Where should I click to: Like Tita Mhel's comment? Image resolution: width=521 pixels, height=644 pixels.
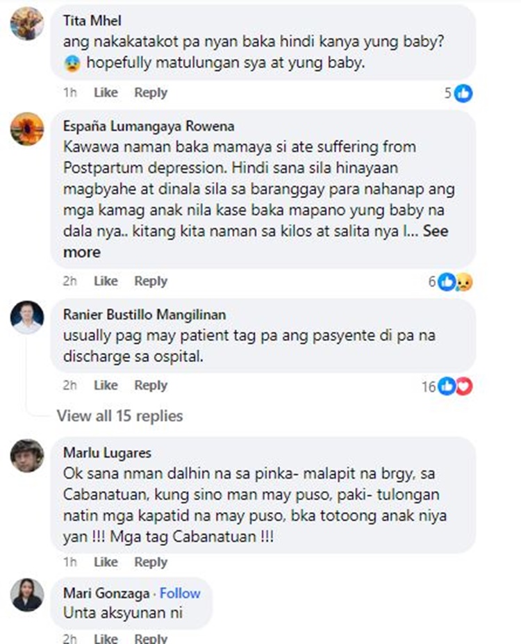point(106,92)
